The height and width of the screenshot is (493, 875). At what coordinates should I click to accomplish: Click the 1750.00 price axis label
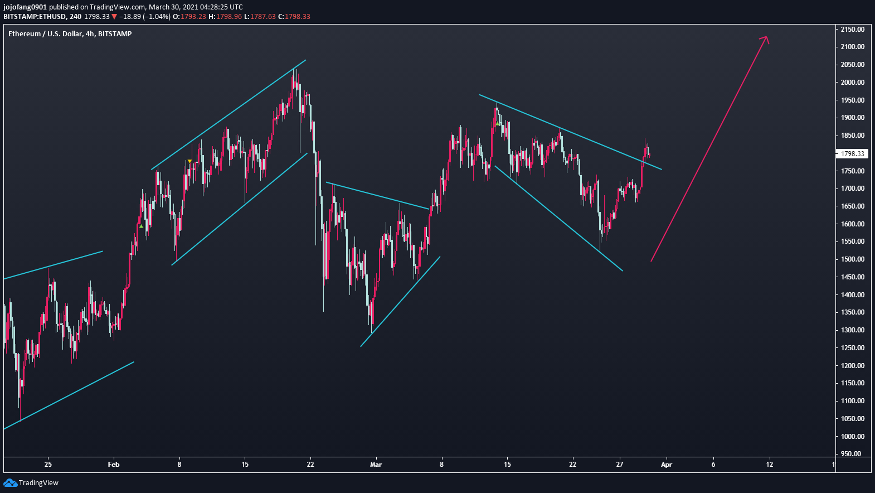[853, 171]
